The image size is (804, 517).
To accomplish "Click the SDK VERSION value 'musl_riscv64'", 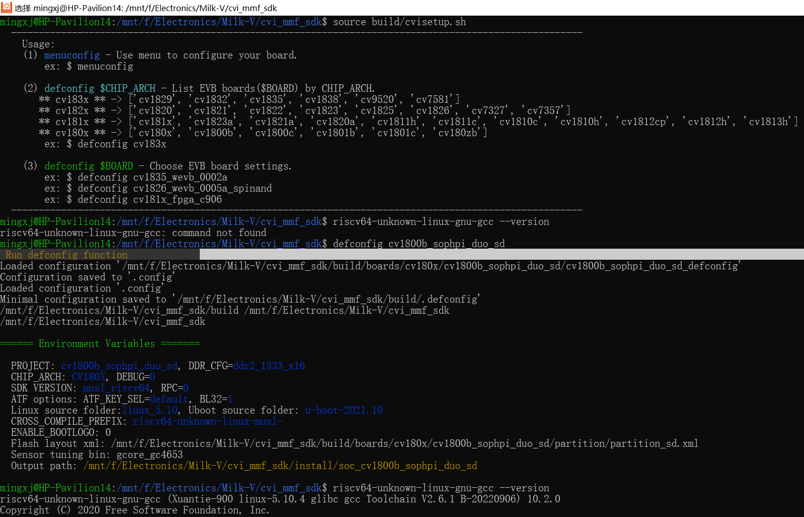I will (x=117, y=388).
